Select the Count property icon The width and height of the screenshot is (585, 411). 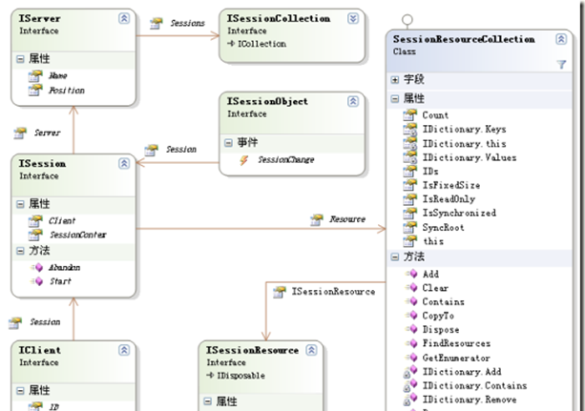tap(410, 115)
